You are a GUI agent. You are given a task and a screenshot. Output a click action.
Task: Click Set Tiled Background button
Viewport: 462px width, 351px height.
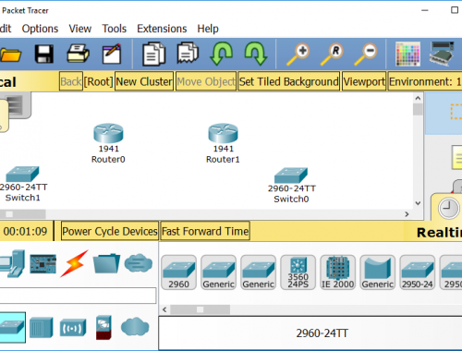click(x=289, y=81)
